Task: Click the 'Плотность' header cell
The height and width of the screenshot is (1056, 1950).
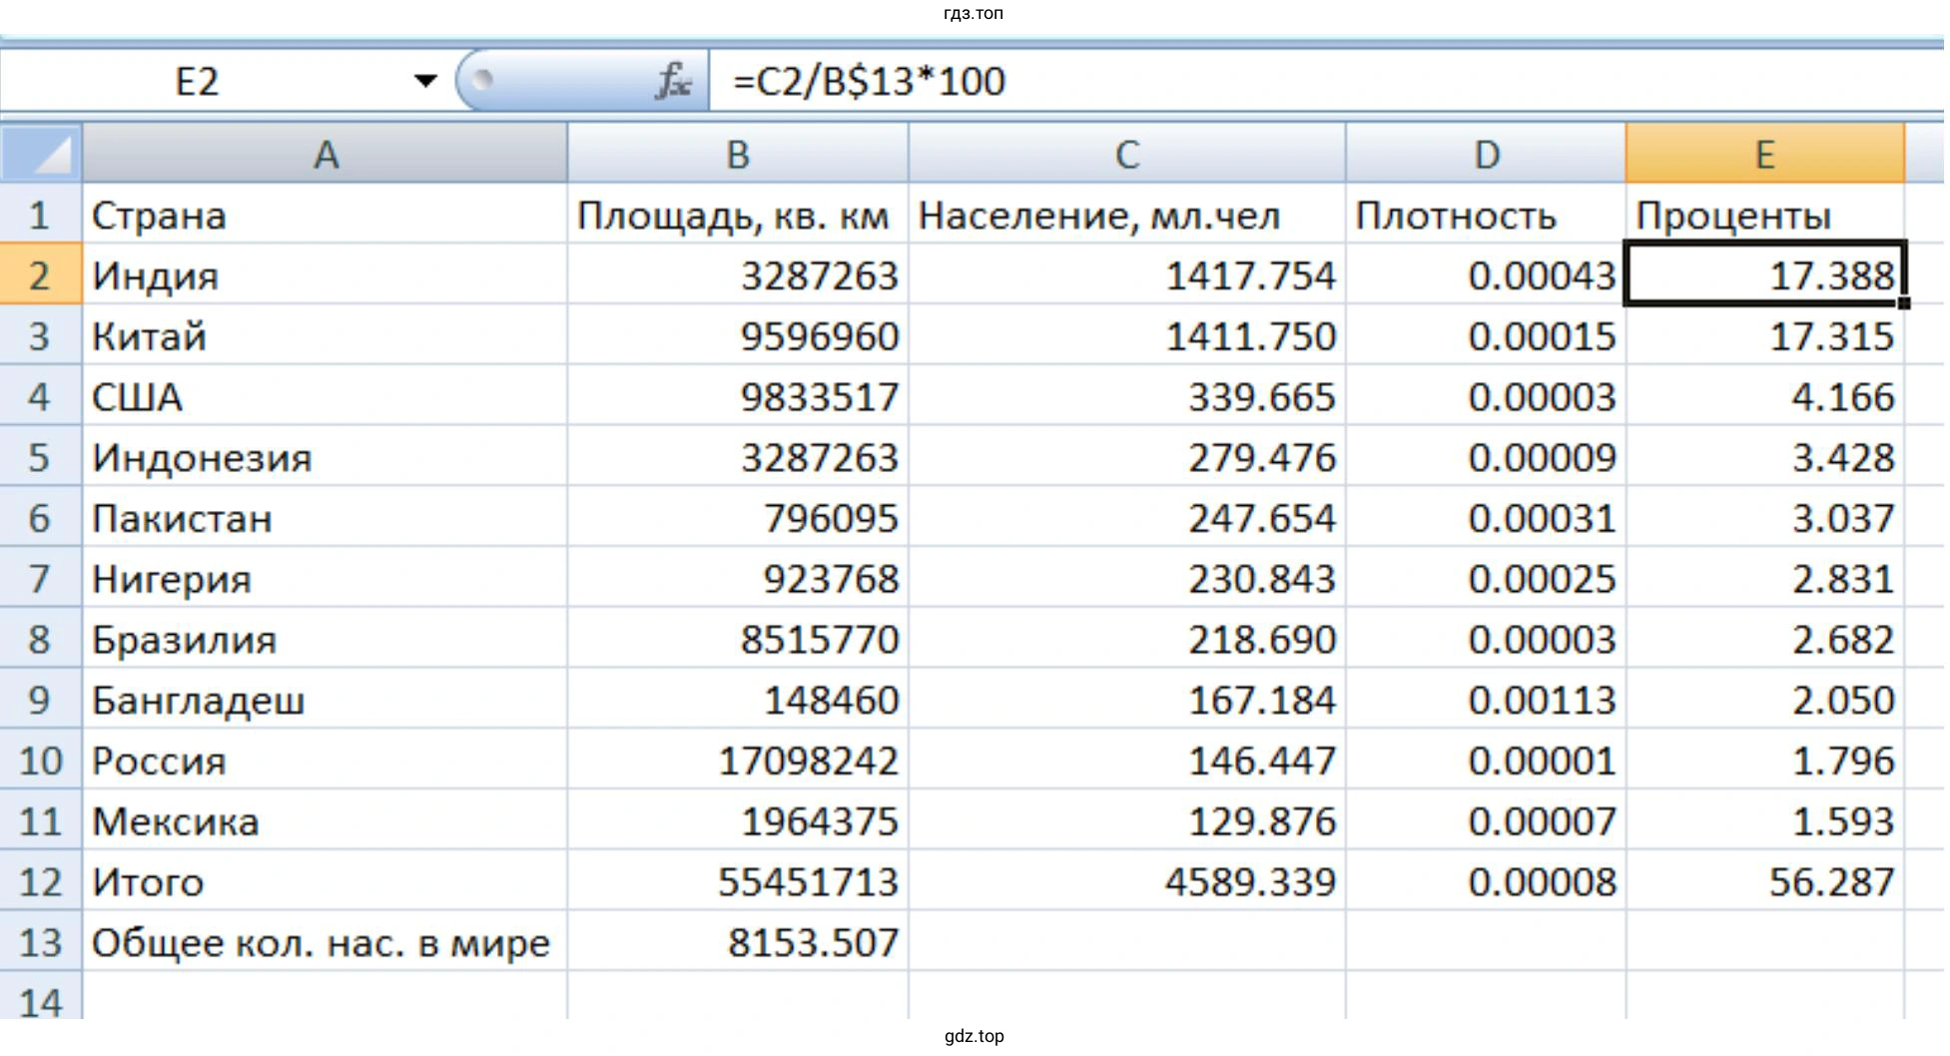Action: pyautogui.click(x=1487, y=215)
